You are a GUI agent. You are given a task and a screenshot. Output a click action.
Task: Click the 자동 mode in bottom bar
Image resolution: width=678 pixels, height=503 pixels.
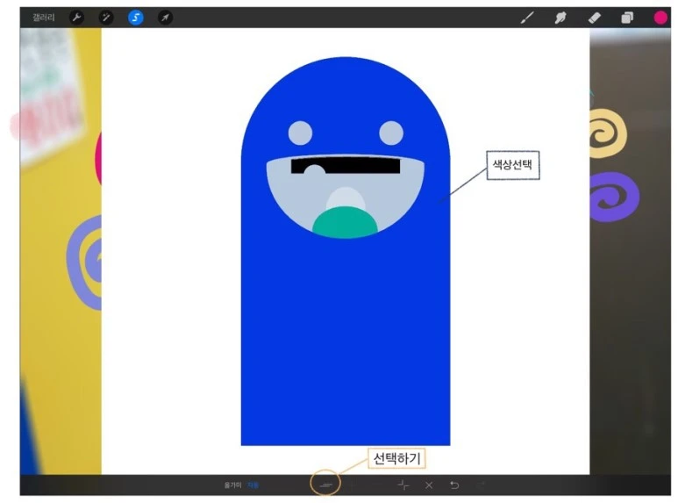point(253,485)
